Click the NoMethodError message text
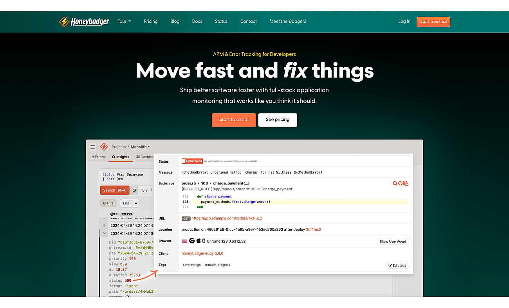Image resolution: width=509 pixels, height=308 pixels. 252,172
